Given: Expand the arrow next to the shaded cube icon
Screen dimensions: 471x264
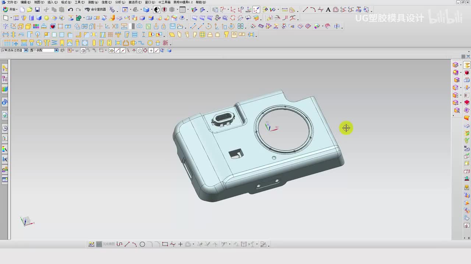Looking at the screenshot, I should pos(151,10).
